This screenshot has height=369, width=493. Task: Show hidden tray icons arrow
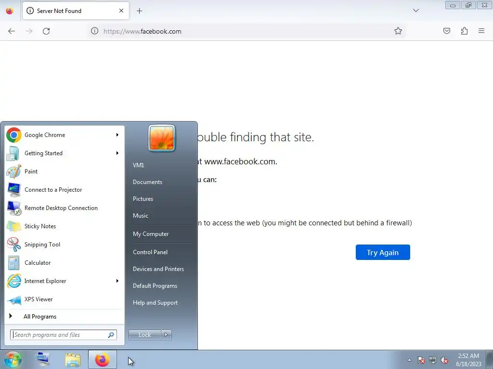[409, 360]
